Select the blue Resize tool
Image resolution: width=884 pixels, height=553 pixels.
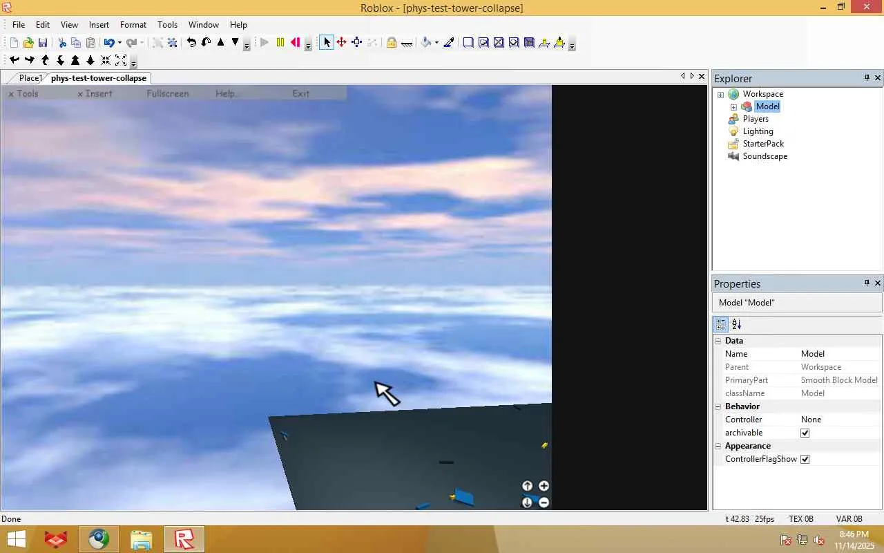point(357,43)
